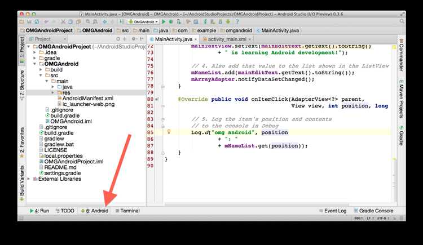Click the Cut scissors icon in toolbar

tap(63, 21)
